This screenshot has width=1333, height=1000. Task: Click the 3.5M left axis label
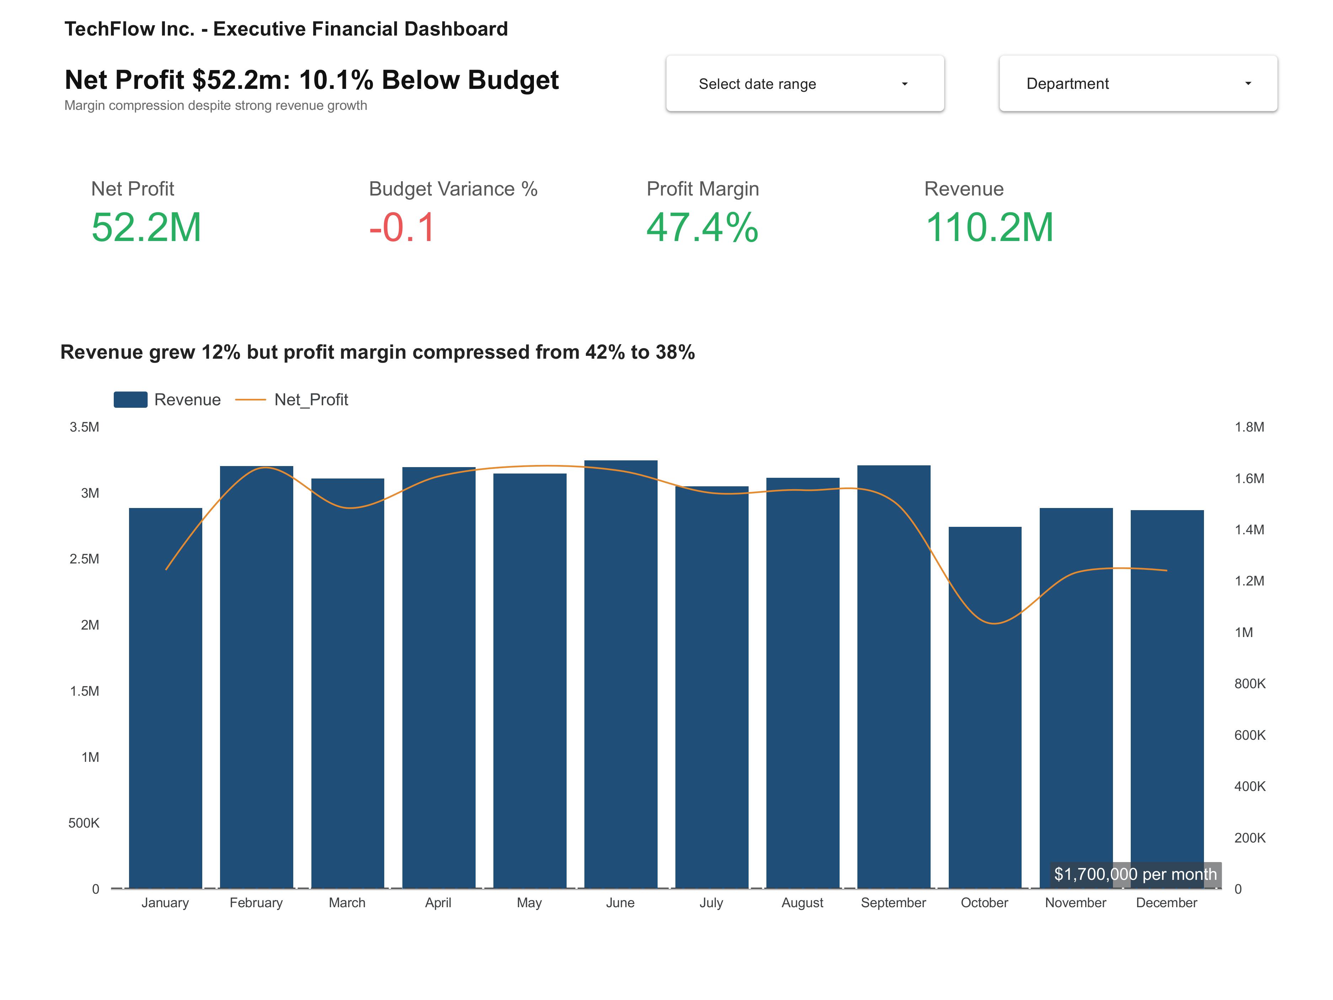pos(84,427)
